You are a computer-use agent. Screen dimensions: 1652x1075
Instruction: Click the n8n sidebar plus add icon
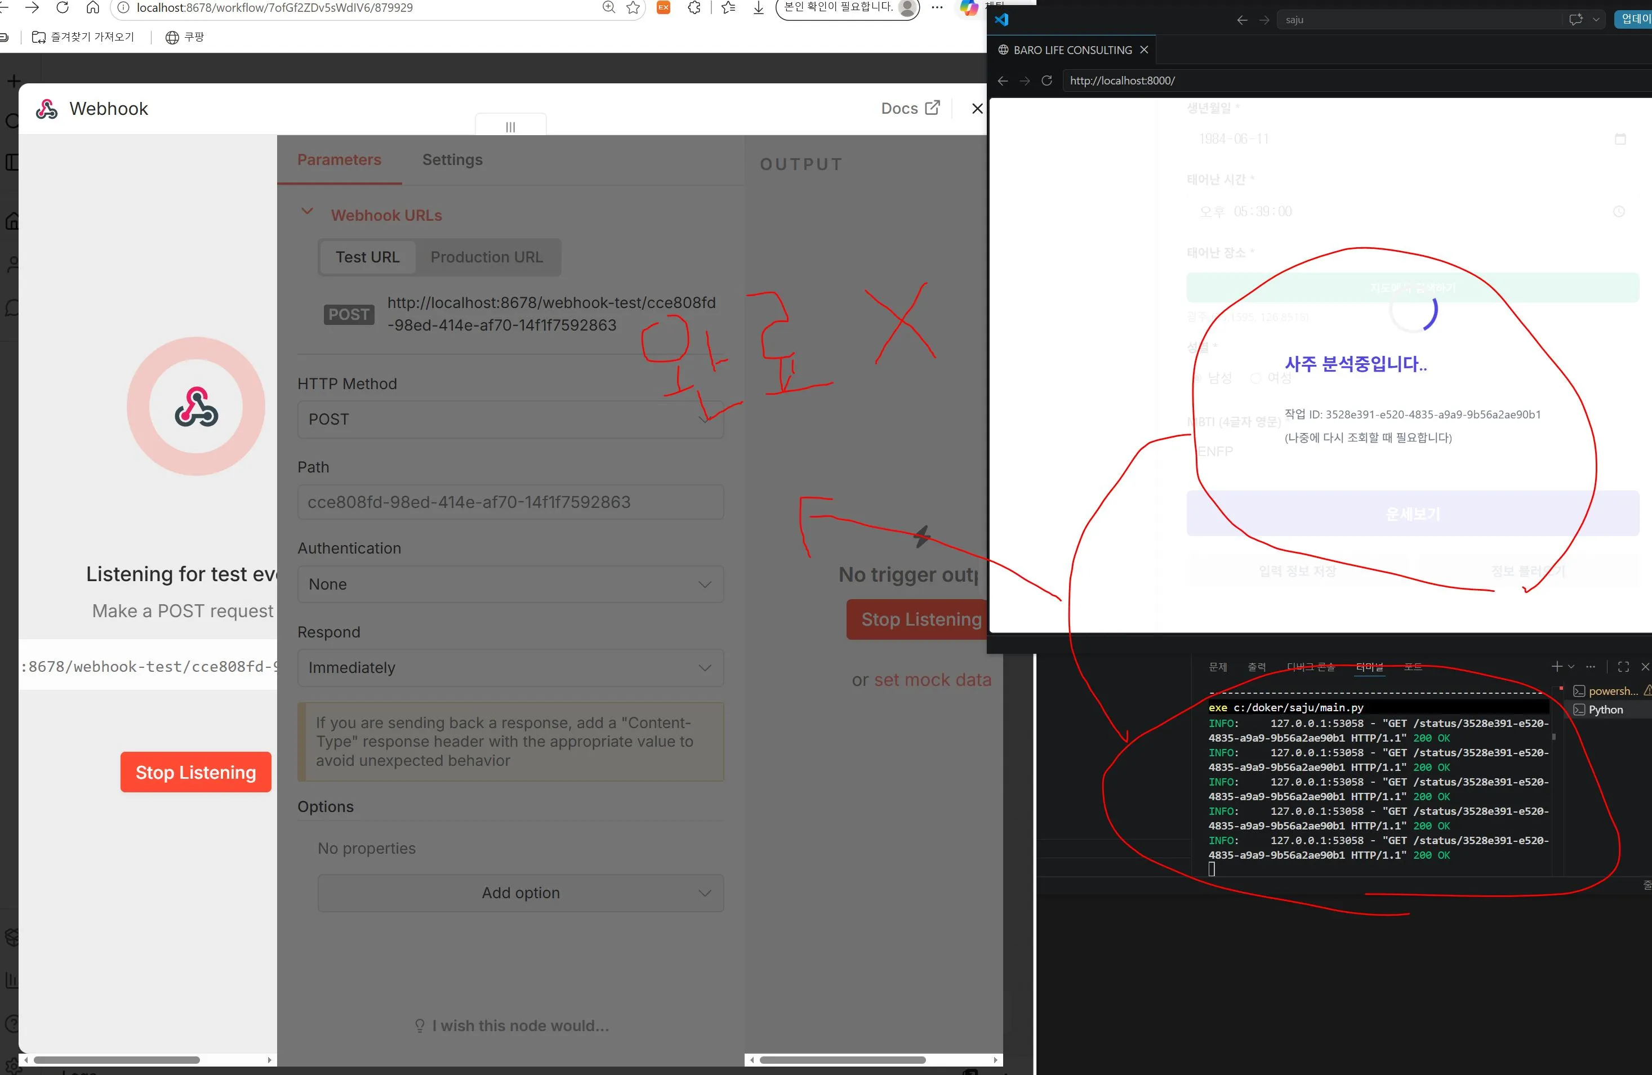pyautogui.click(x=13, y=81)
